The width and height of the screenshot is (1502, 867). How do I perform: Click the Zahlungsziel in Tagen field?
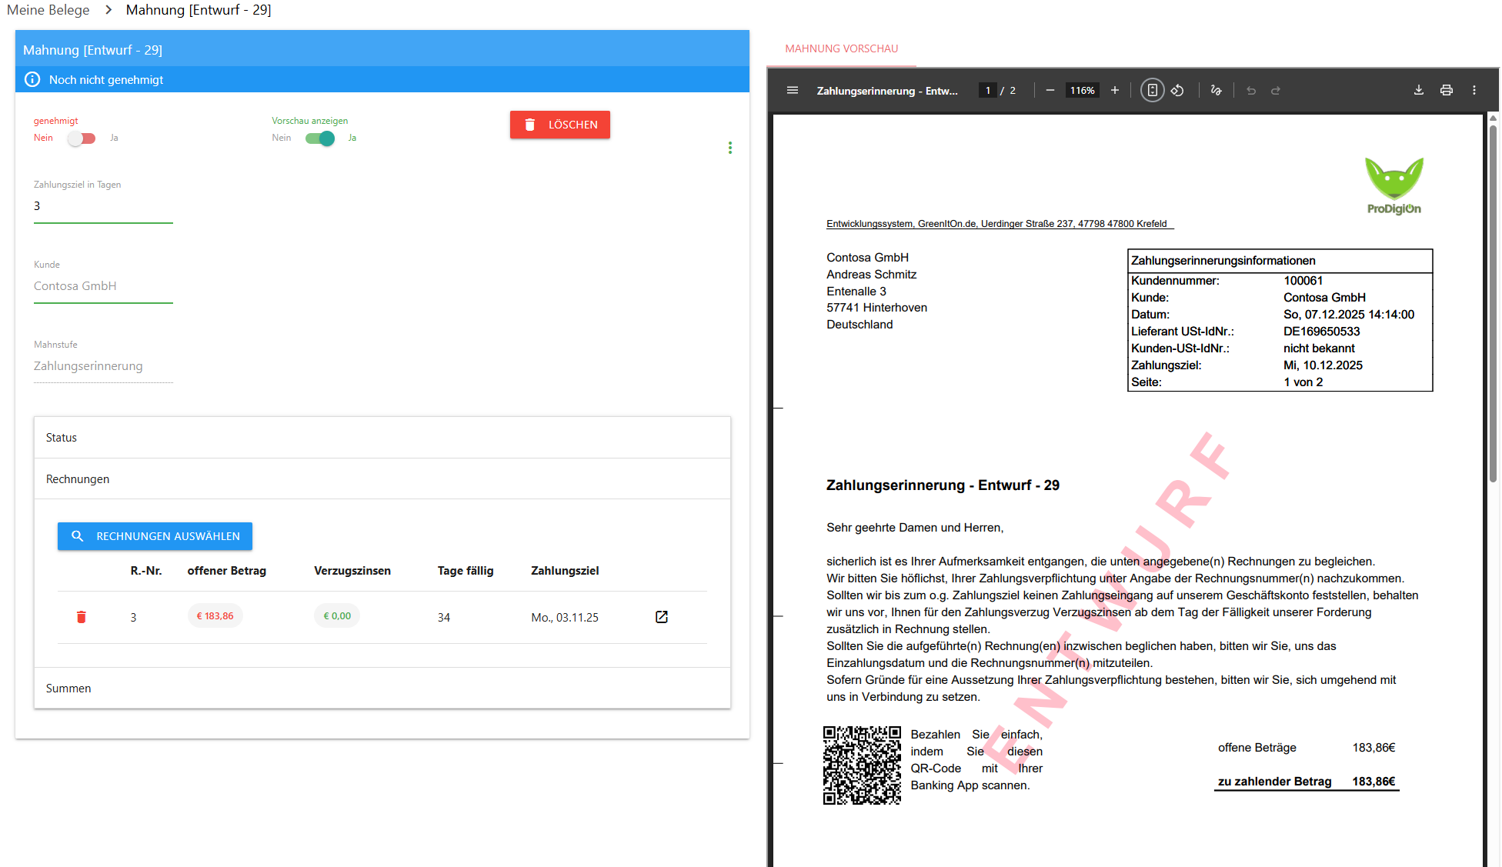tap(103, 206)
